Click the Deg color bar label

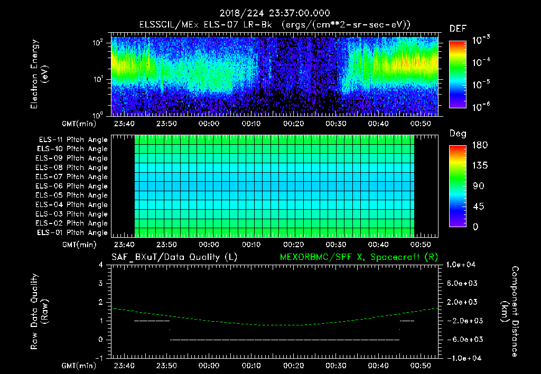pos(458,134)
